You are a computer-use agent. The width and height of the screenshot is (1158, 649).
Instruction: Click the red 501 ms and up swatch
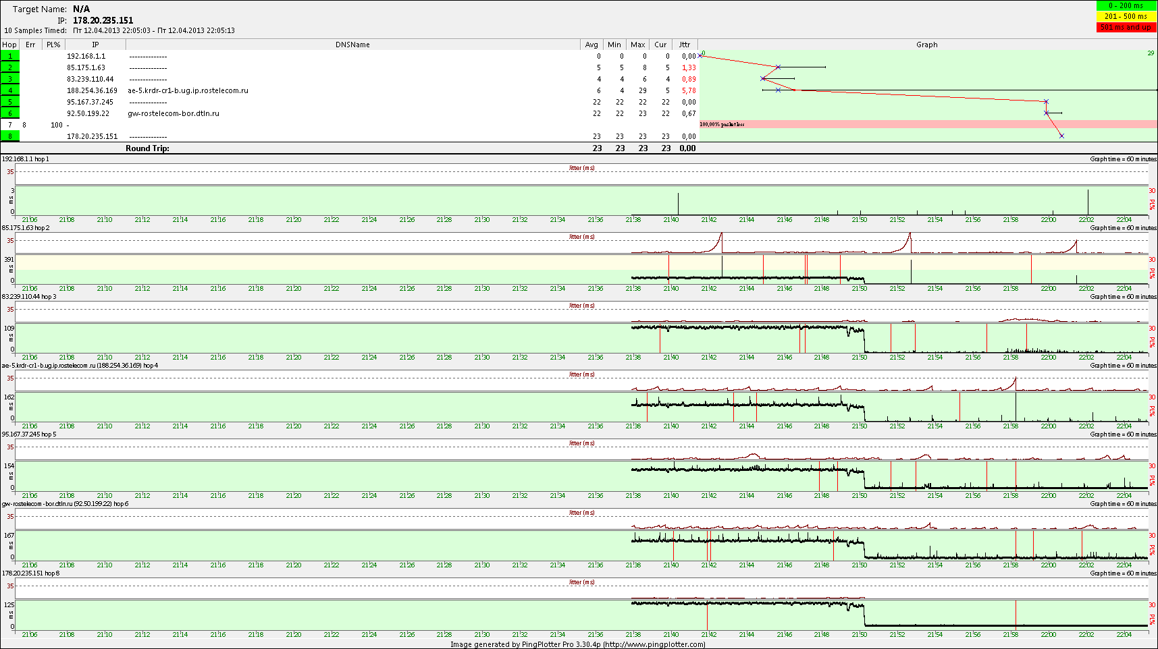pos(1126,27)
